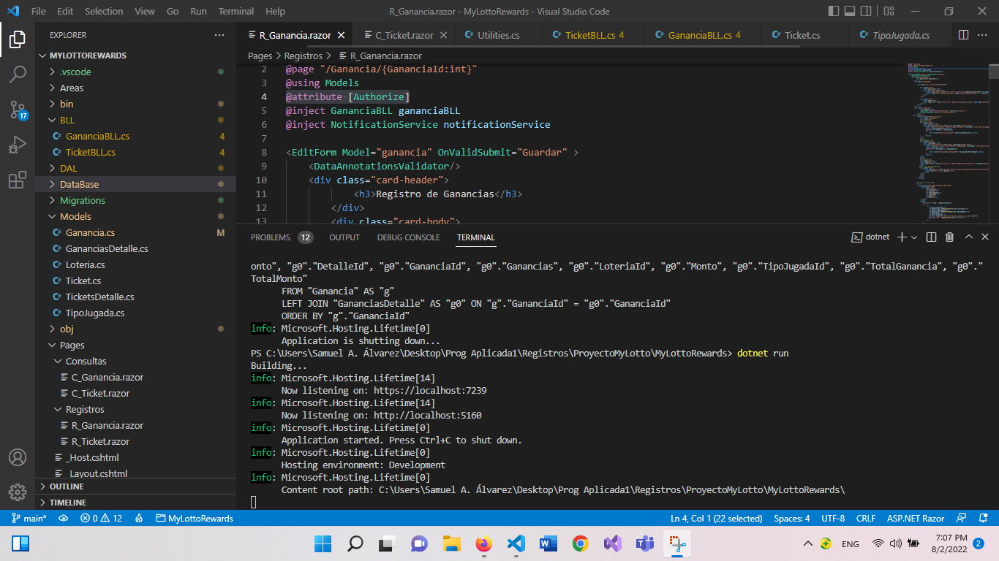The width and height of the screenshot is (999, 561).
Task: Expand the OUTLINE section
Action: [x=135, y=486]
